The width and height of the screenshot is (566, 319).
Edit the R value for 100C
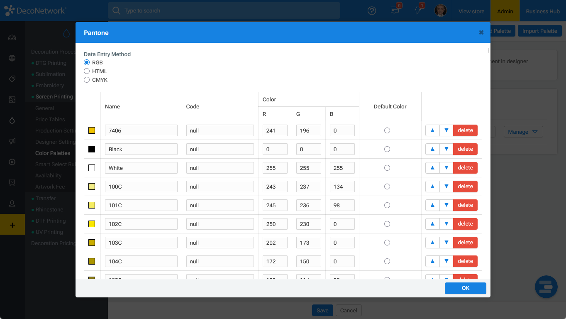coord(275,186)
